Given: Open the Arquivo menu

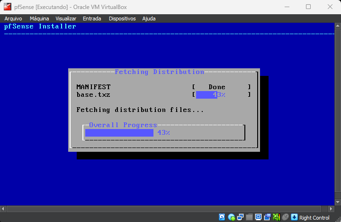Looking at the screenshot, I should 13,18.
